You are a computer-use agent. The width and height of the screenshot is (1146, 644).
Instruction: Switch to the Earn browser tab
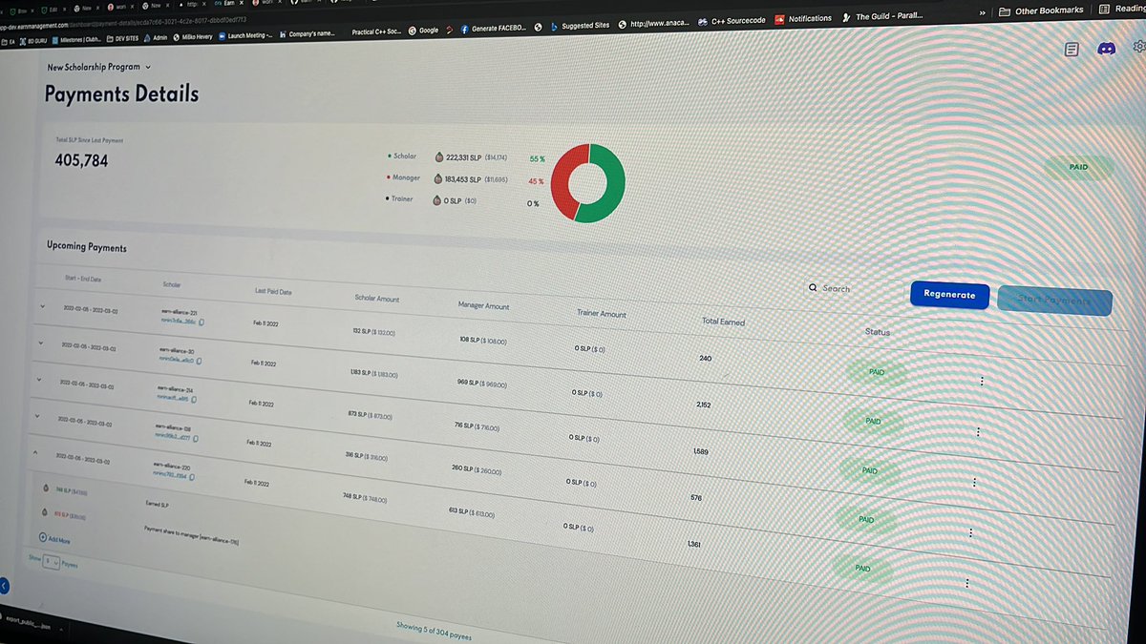point(230,4)
